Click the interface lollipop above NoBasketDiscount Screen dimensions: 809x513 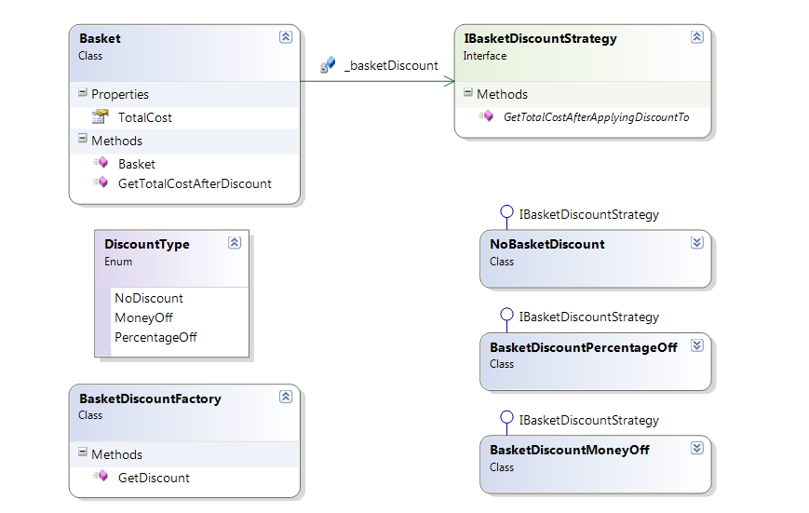(x=507, y=212)
